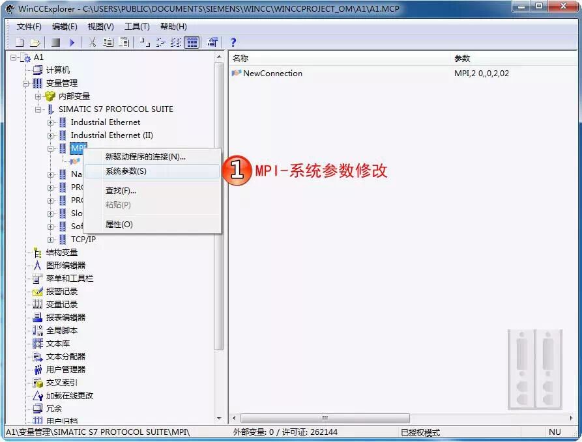The height and width of the screenshot is (442, 582).
Task: Select the 计算机 computer icon
Action: 38,70
